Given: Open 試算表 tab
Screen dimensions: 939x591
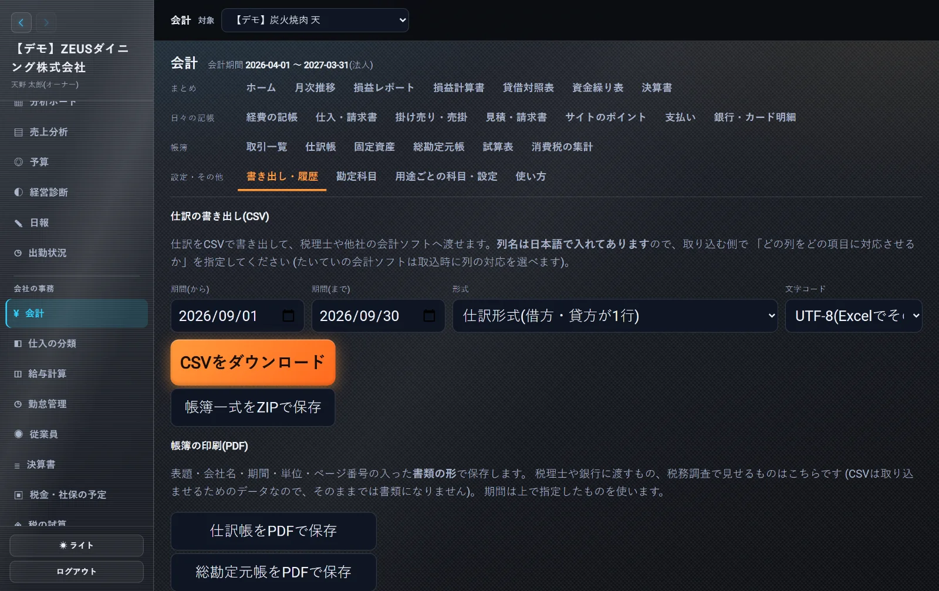Looking at the screenshot, I should pos(498,147).
